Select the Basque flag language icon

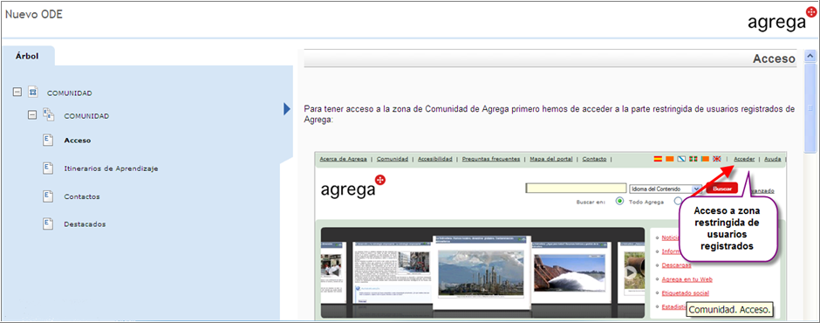(x=694, y=159)
